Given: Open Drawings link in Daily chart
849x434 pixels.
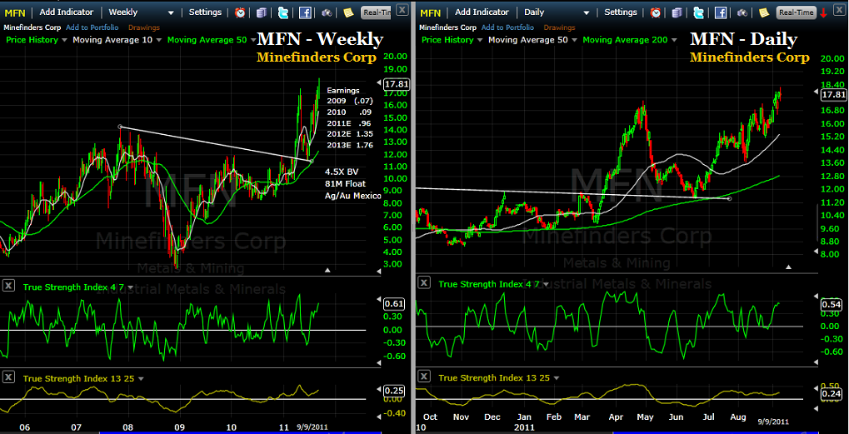Looking at the screenshot, I should [x=559, y=27].
